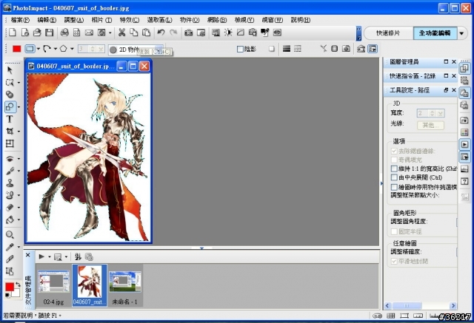The height and width of the screenshot is (323, 474).
Task: Toggle 去除鋸齒邊緣 checkbox
Action: [x=394, y=151]
